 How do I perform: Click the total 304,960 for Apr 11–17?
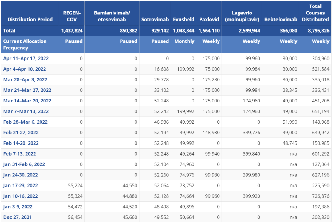coord(321,59)
